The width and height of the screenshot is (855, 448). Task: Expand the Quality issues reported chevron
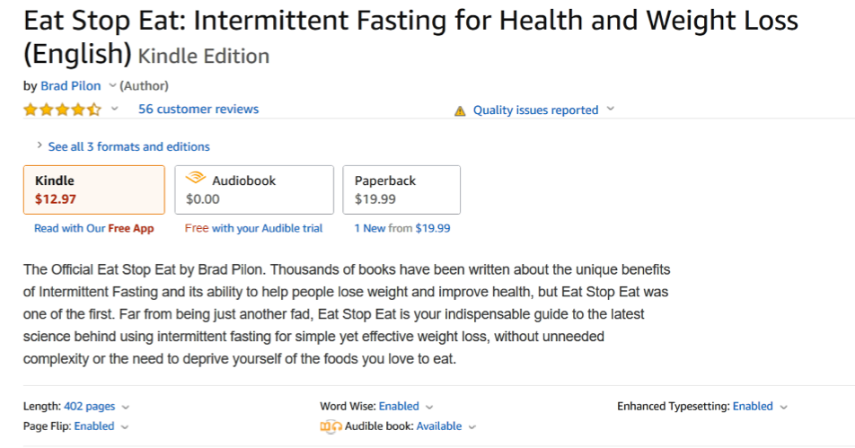click(611, 109)
